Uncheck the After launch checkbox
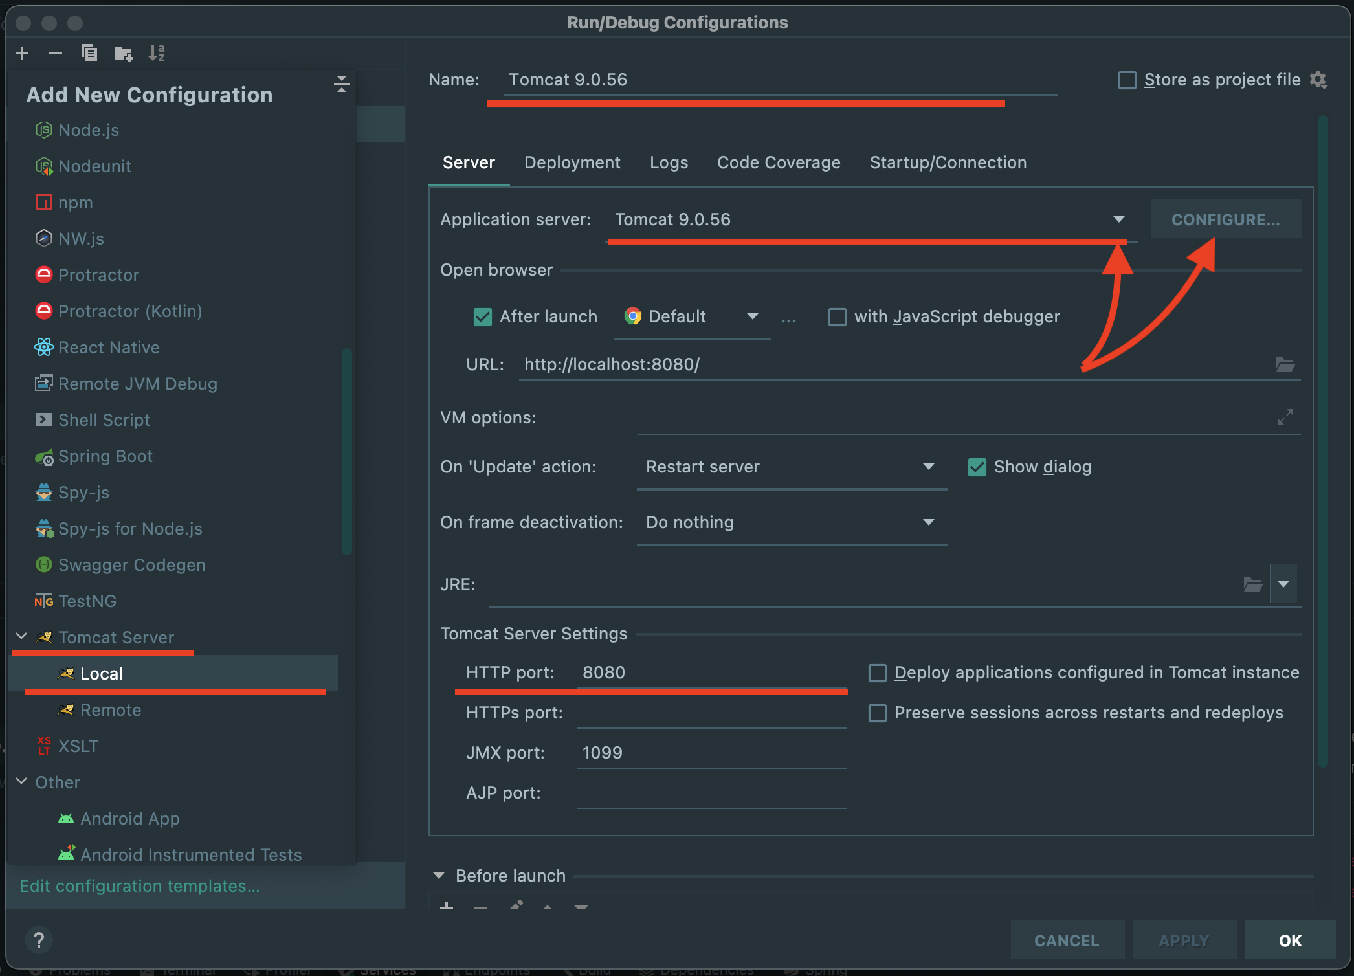1354x976 pixels. pos(483,316)
